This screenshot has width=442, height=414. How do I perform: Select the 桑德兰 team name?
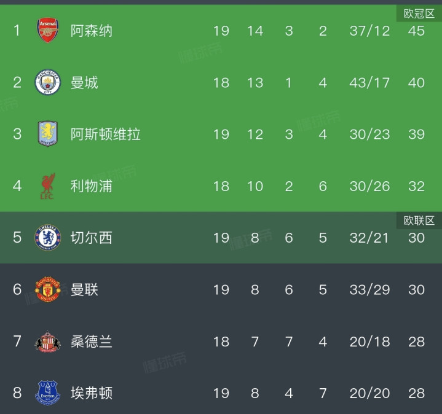92,342
